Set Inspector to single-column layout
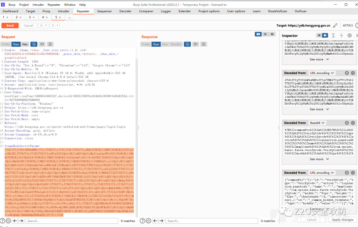 point(319,36)
